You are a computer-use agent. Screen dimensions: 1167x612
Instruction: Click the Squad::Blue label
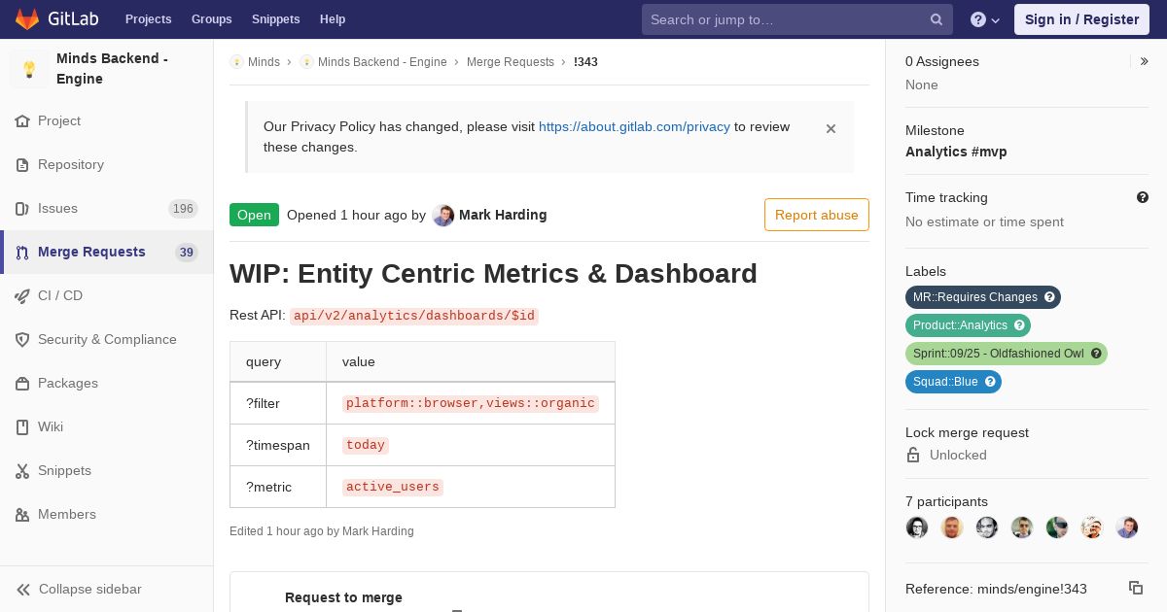coord(953,382)
